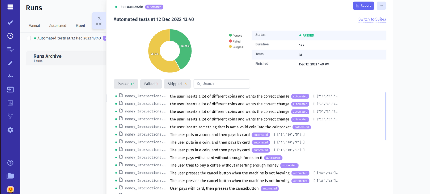This screenshot has width=430, height=194.
Task: Click the branching icon in the sidebar
Action: tap(10, 116)
